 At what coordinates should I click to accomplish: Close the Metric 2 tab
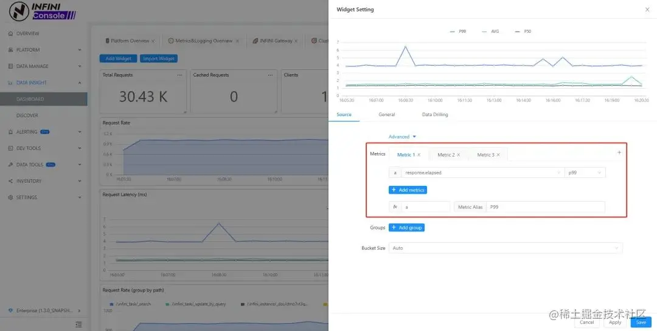(x=459, y=155)
